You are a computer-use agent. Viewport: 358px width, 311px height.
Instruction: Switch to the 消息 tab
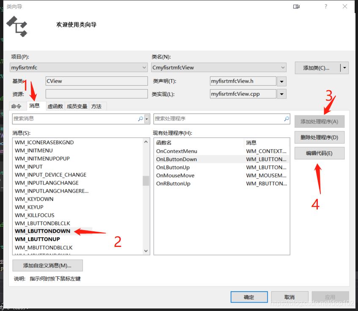pos(35,106)
